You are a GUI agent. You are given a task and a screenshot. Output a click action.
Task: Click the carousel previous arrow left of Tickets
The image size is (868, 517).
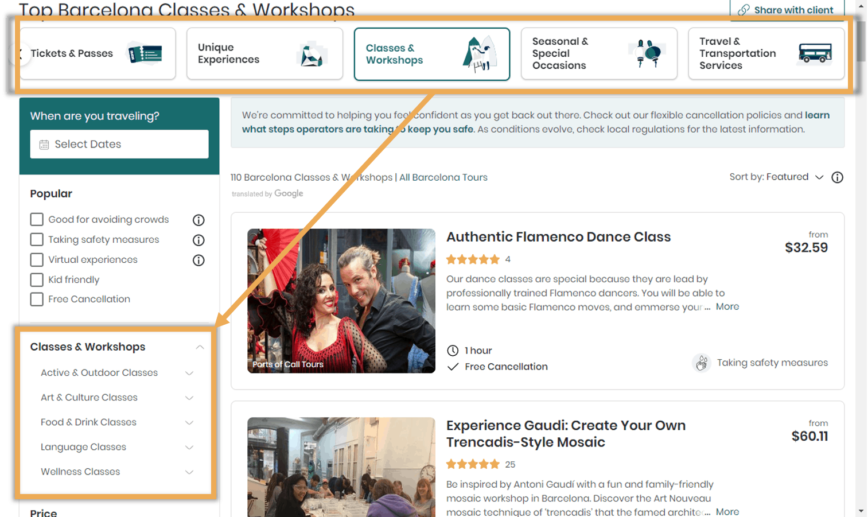(21, 55)
